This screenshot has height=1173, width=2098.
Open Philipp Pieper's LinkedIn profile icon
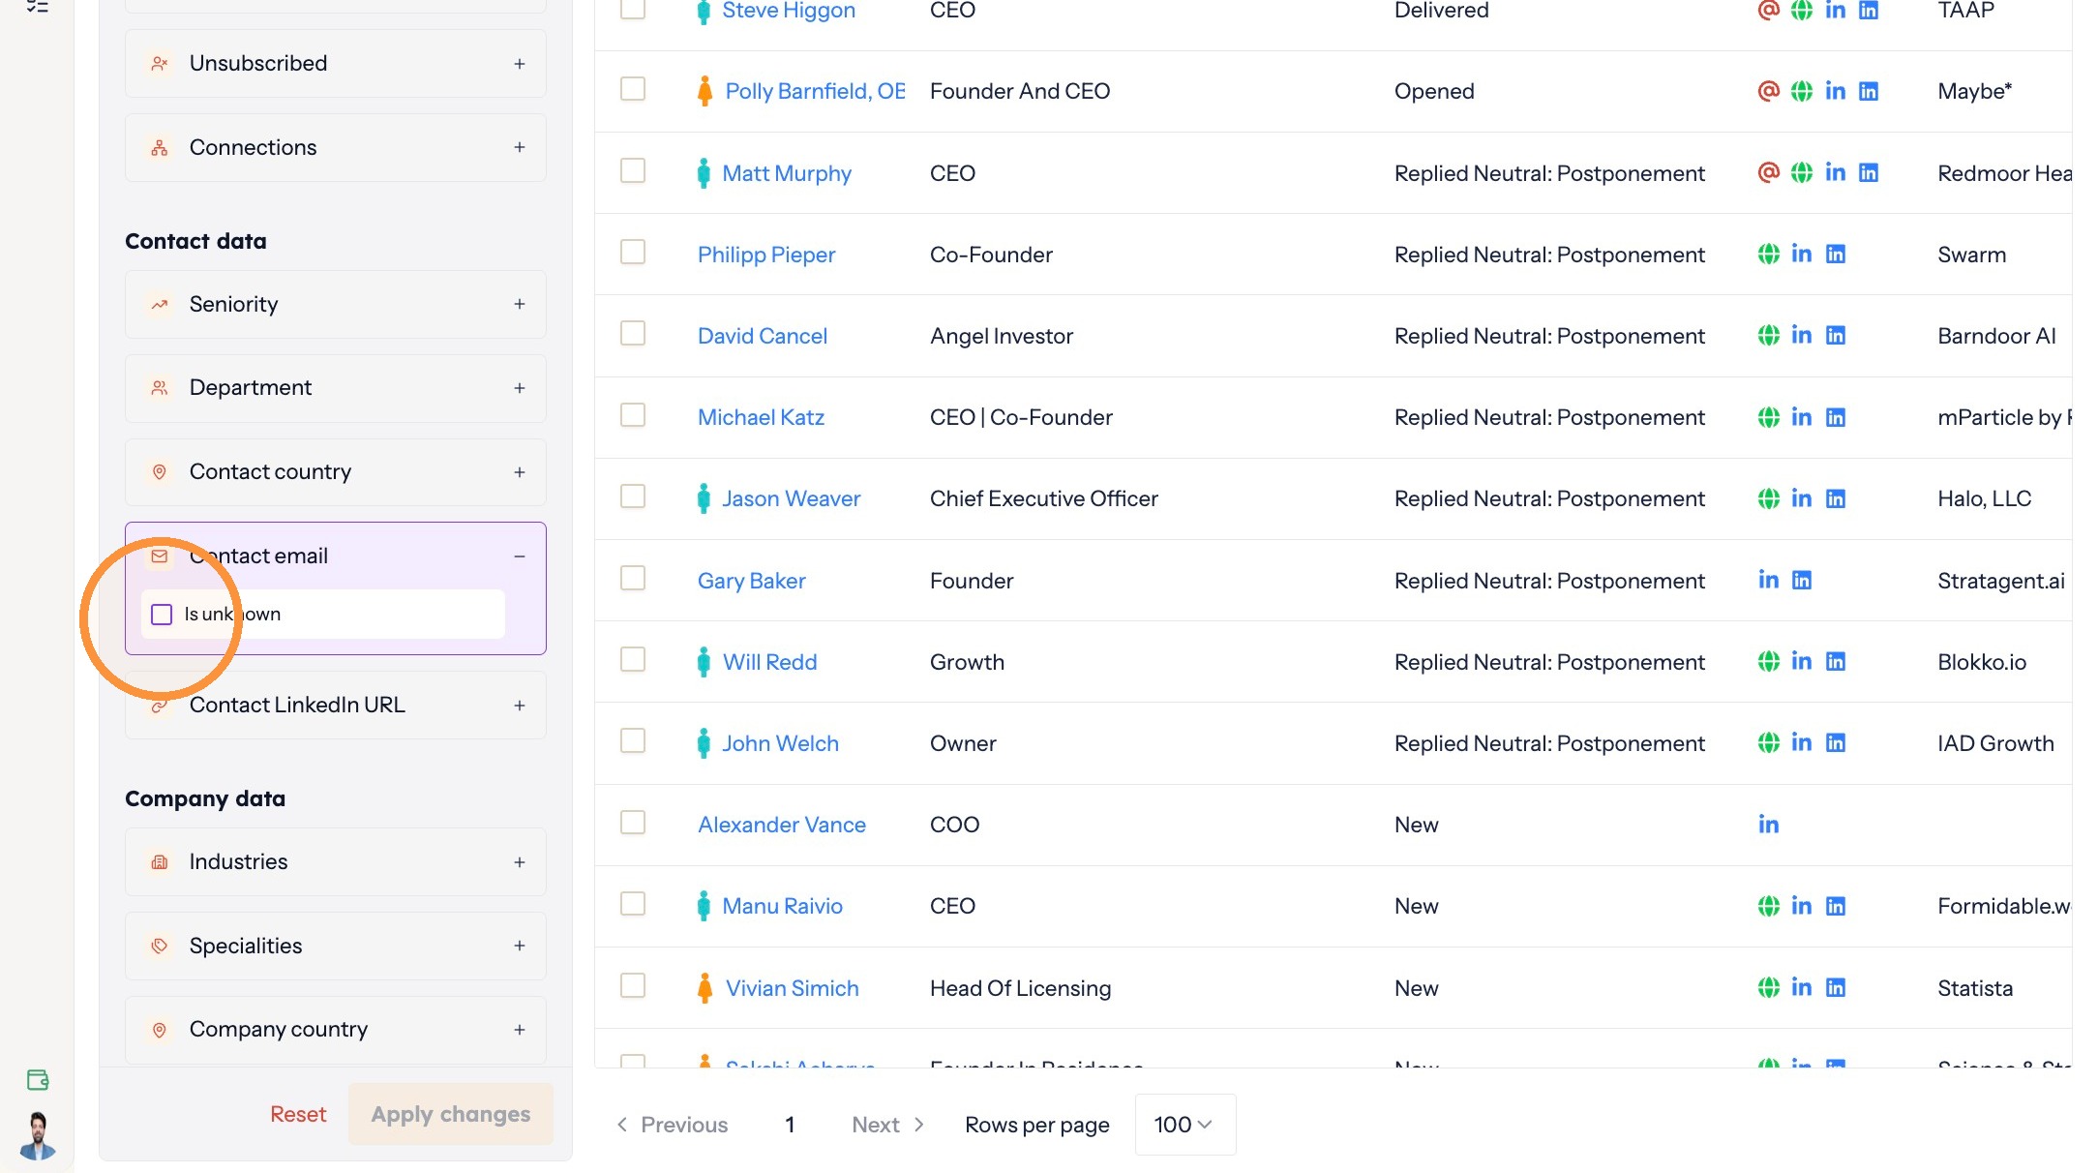(1801, 254)
